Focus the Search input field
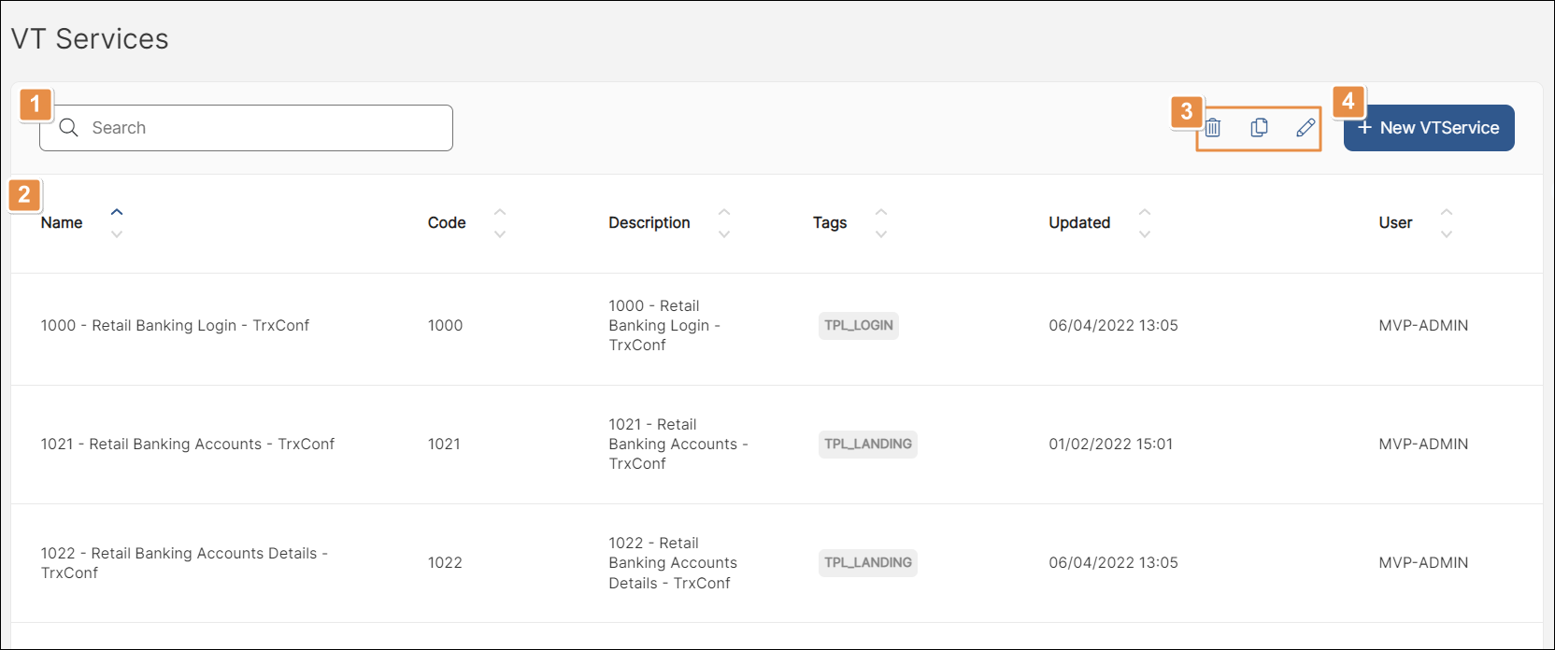Viewport: 1555px width, 650px height. point(246,128)
